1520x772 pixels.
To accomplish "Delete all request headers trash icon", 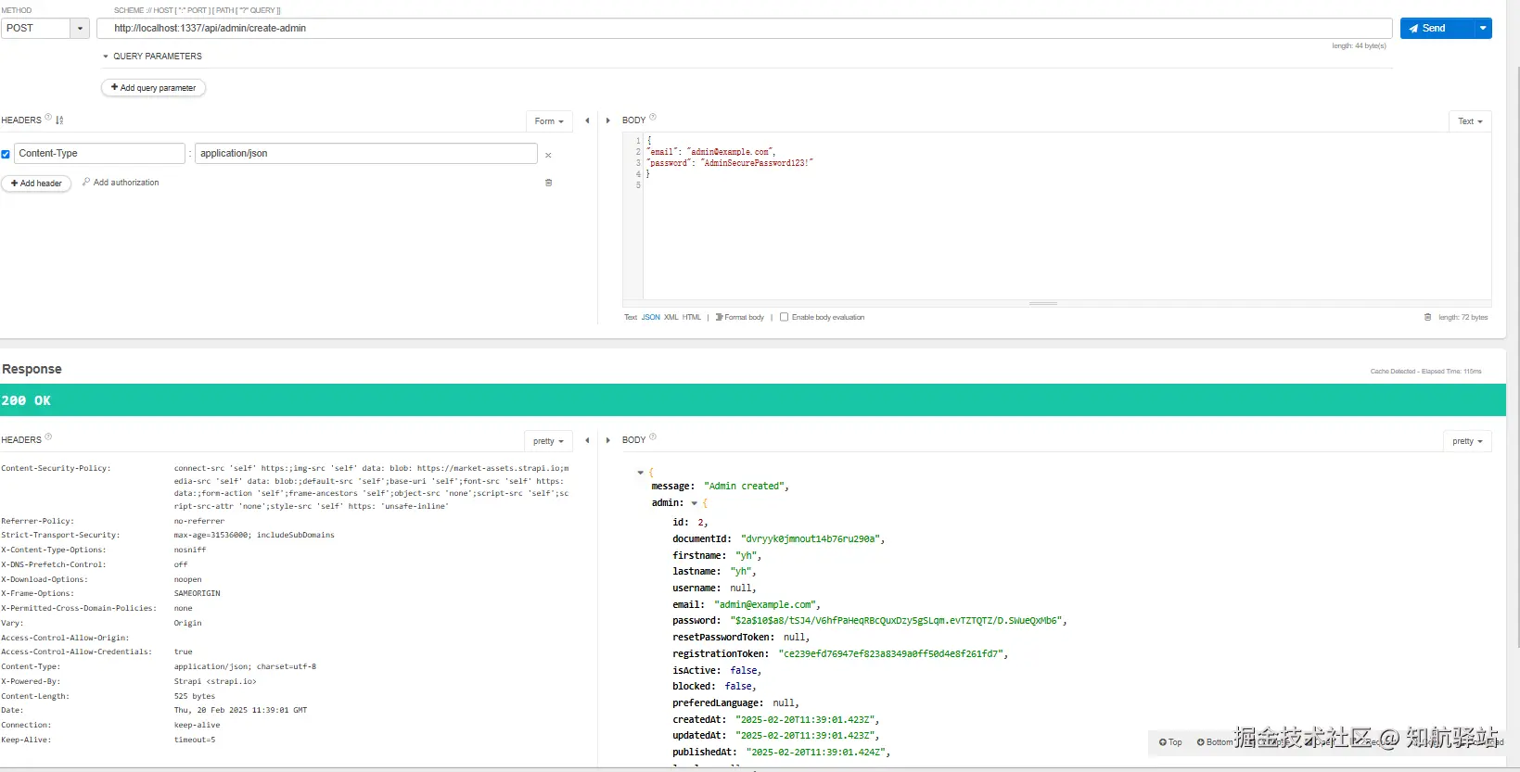I will (548, 183).
